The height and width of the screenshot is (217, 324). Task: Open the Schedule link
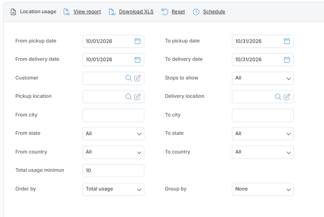tap(214, 11)
